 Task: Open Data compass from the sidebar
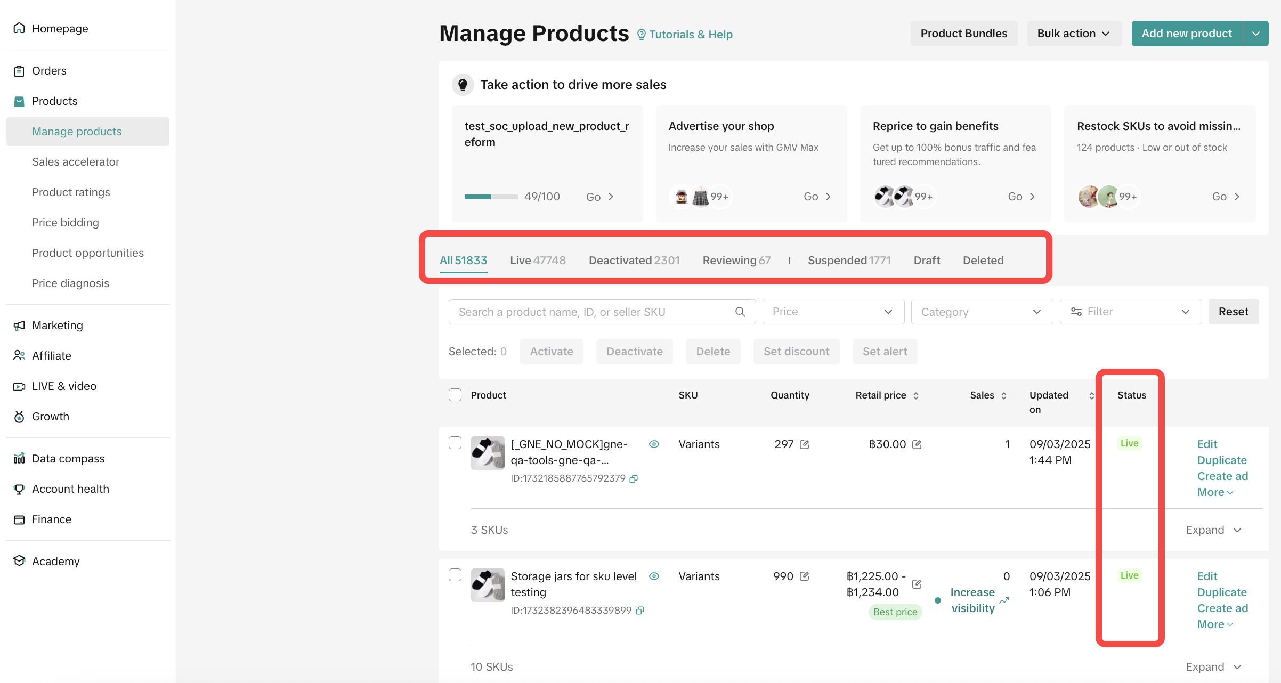click(x=68, y=458)
